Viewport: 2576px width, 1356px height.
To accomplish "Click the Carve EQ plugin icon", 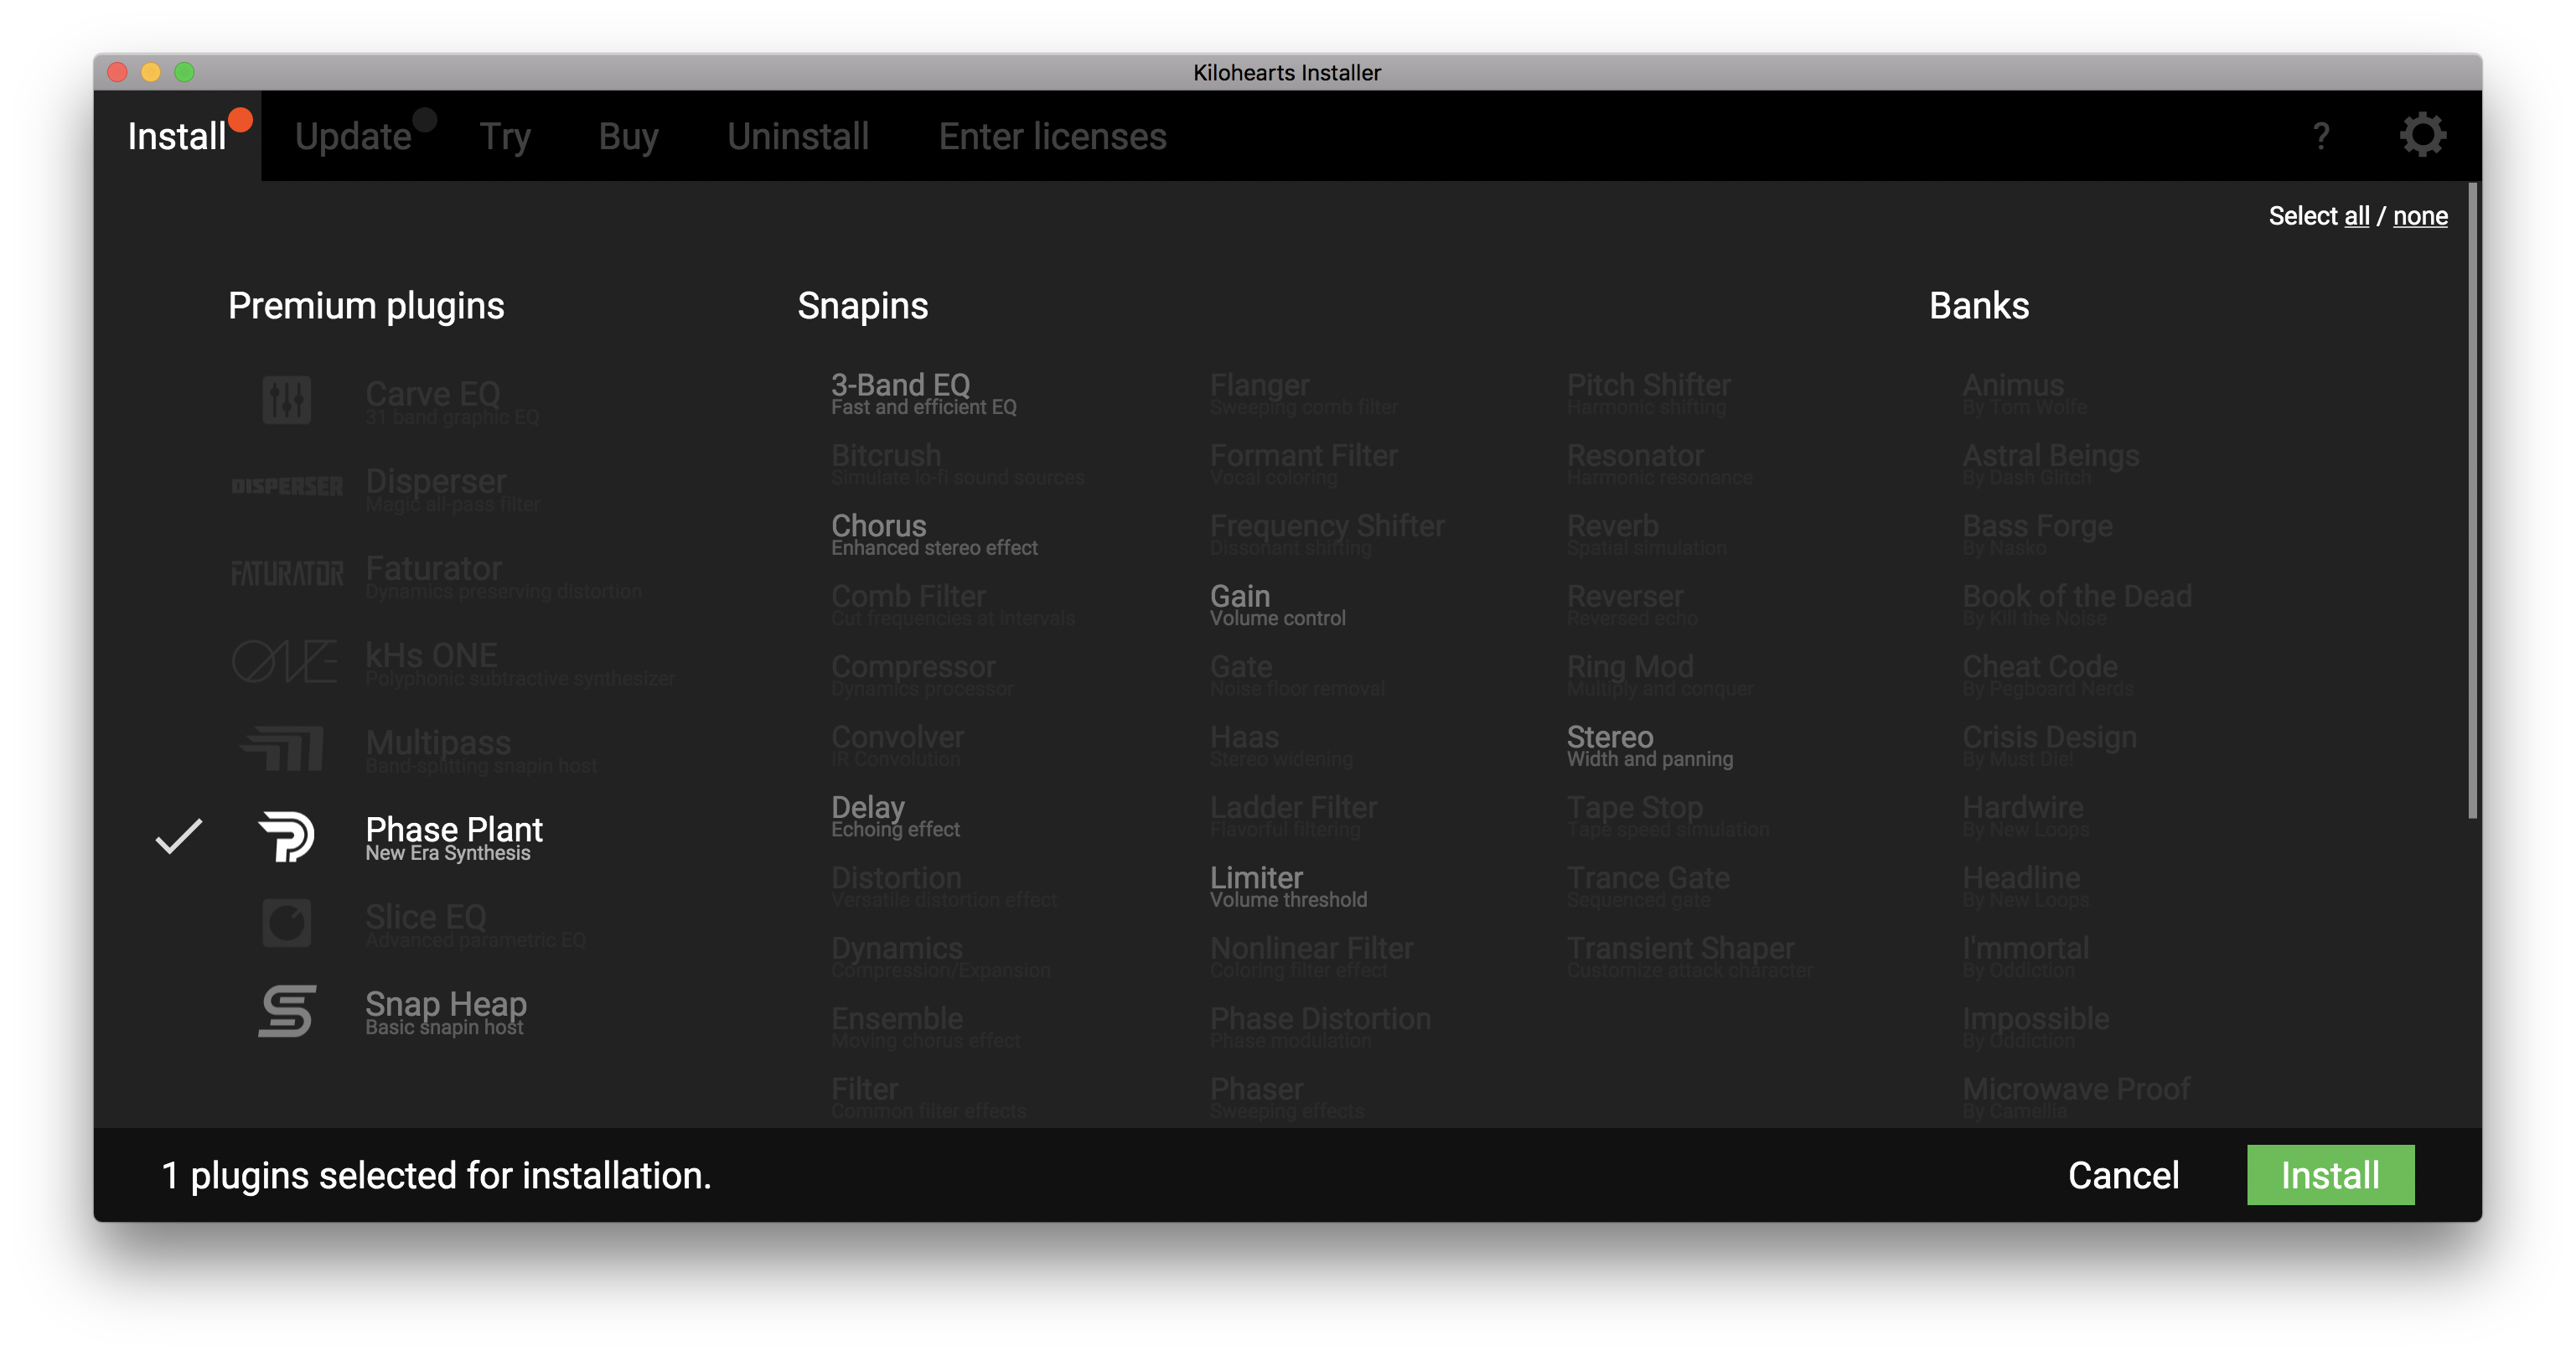I will (x=286, y=400).
